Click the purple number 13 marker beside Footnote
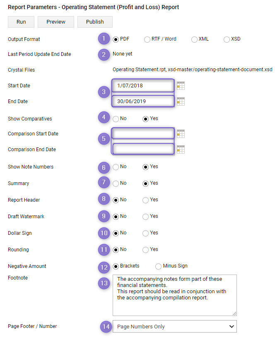 coord(104,283)
